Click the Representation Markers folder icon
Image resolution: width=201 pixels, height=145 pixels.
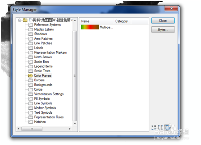coord(31,53)
